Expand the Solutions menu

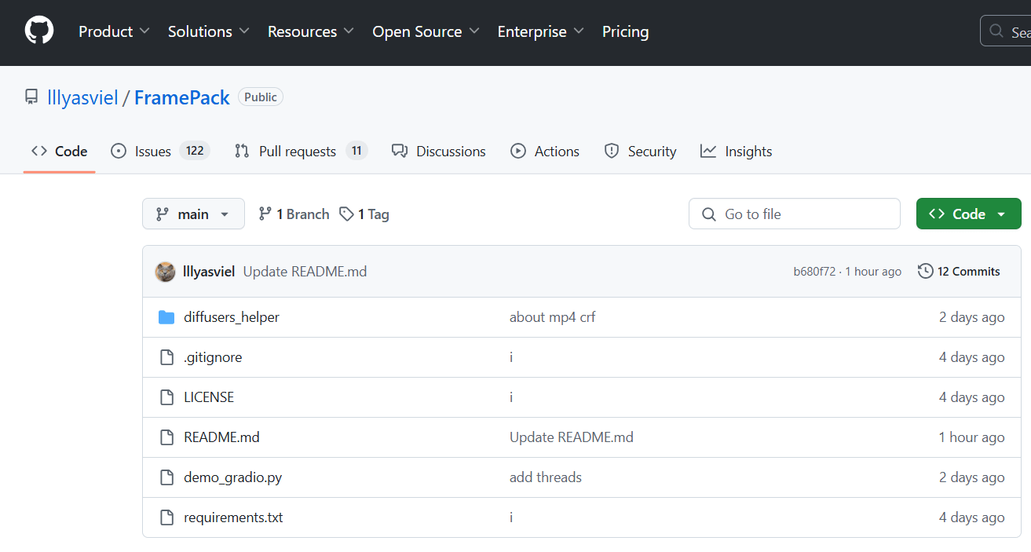point(209,31)
